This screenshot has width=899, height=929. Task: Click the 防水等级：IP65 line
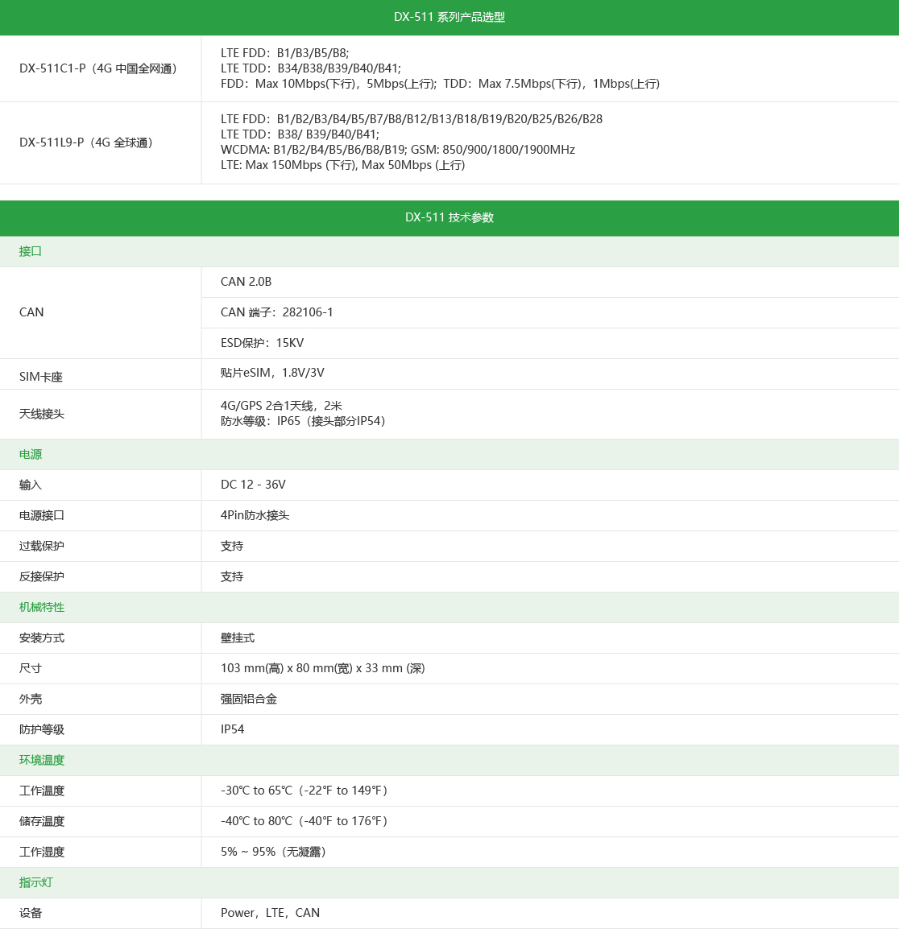coord(303,421)
